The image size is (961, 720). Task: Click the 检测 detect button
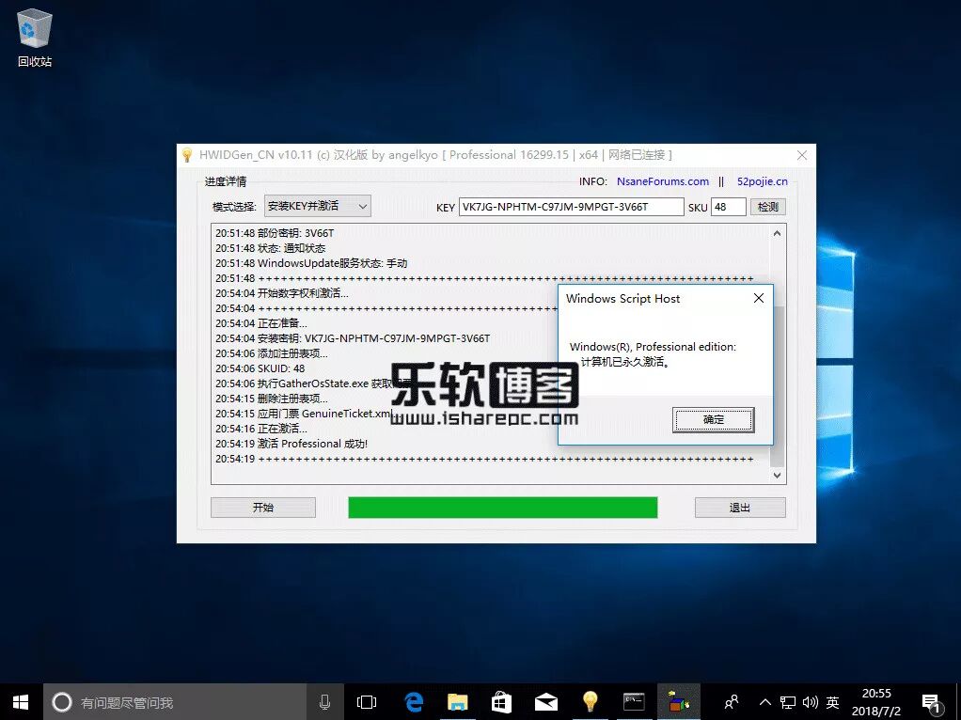point(768,207)
